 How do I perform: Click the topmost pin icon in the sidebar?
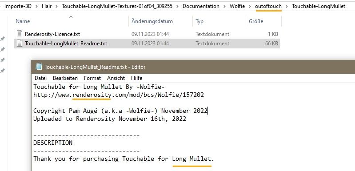pos(3,39)
